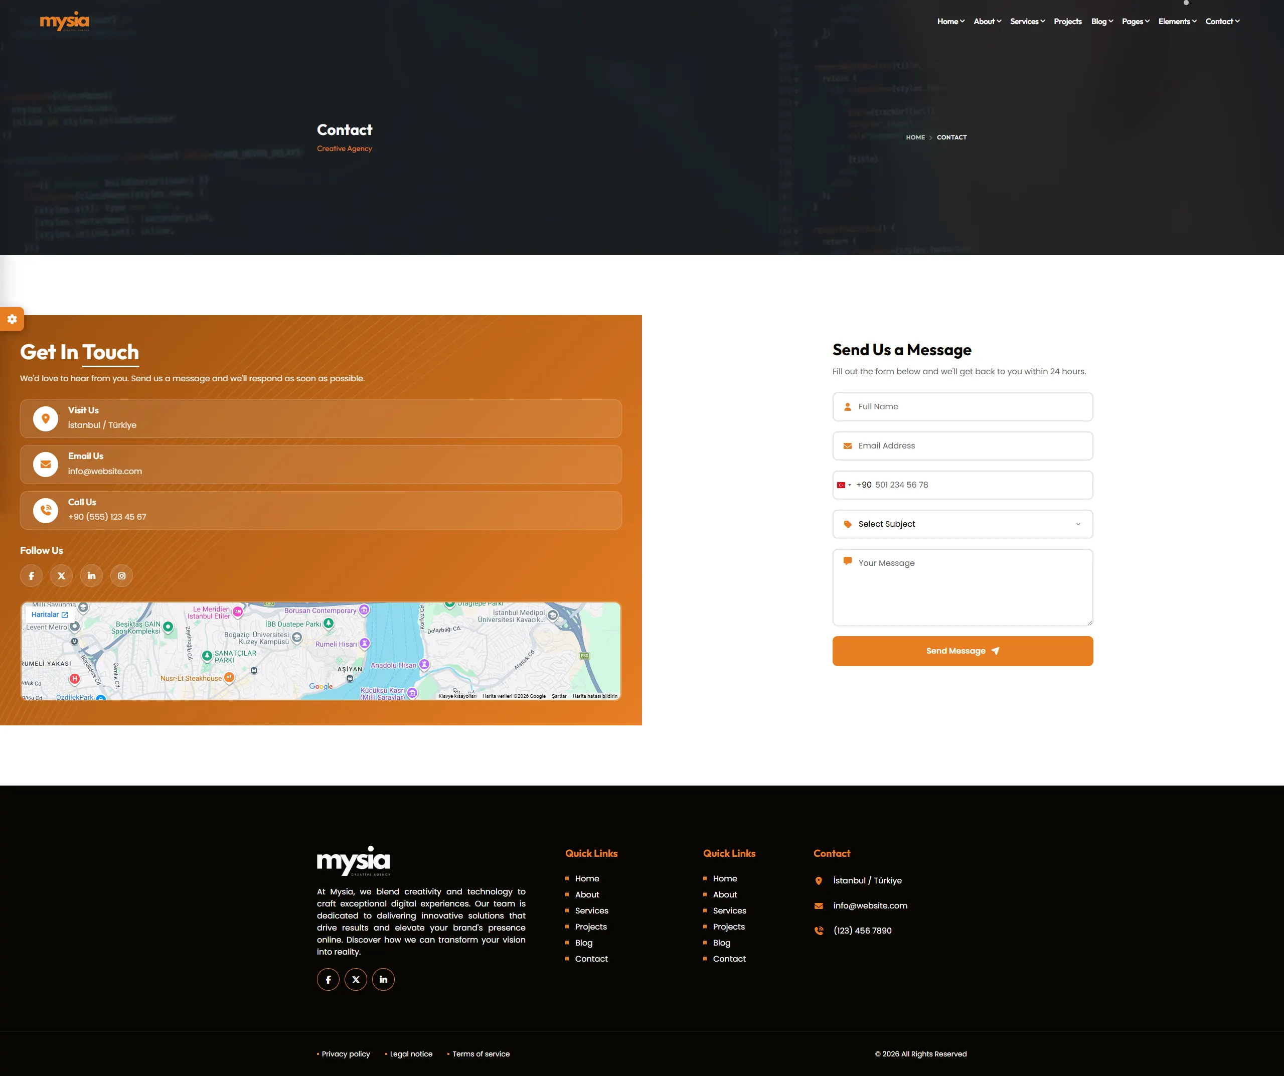This screenshot has width=1284, height=1076.
Task: Click Blog in second Quick Links column
Action: pos(721,943)
